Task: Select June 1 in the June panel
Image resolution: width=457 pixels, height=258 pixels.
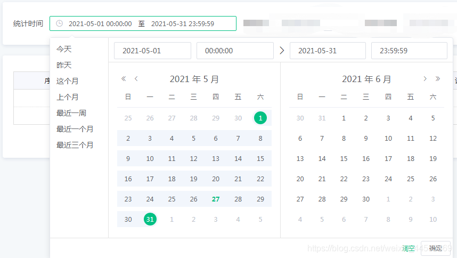Action: 344,118
